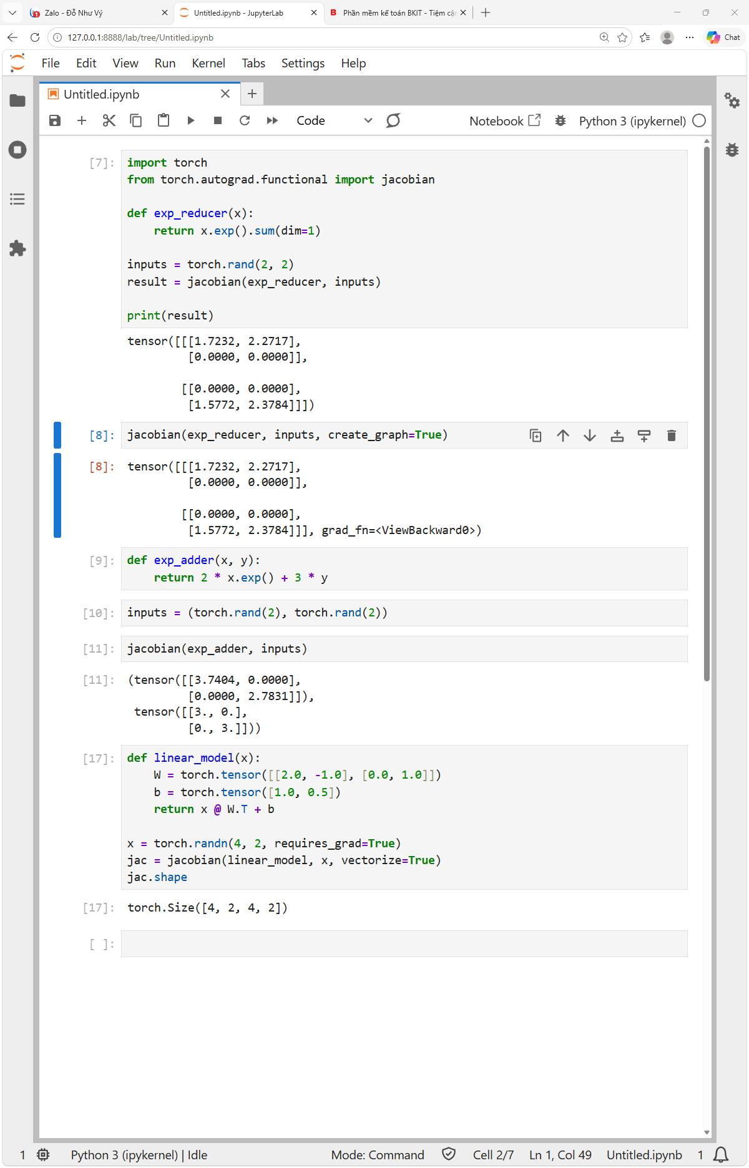Open Copilot Chat in browser
The width and height of the screenshot is (749, 1168).
pyautogui.click(x=723, y=37)
